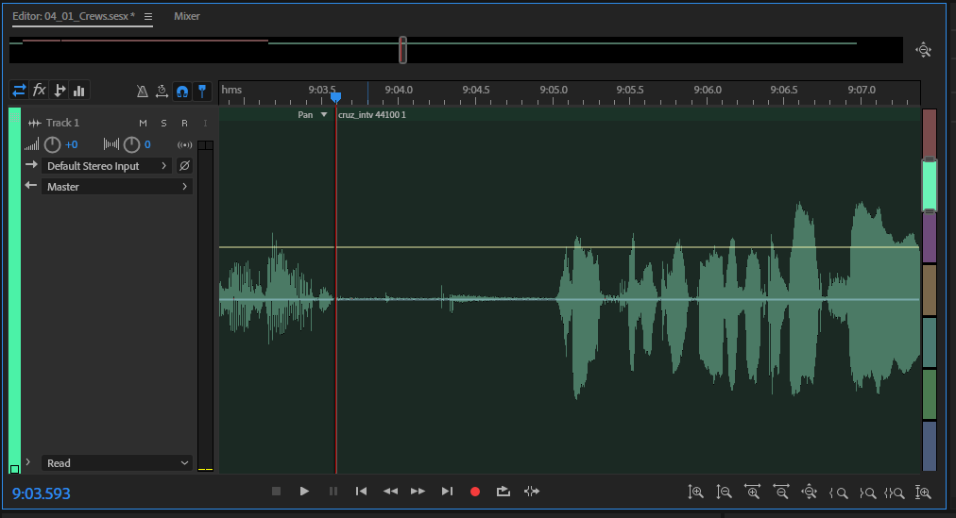Image resolution: width=956 pixels, height=518 pixels.
Task: Click Zoom Out Time icon
Action: (781, 492)
